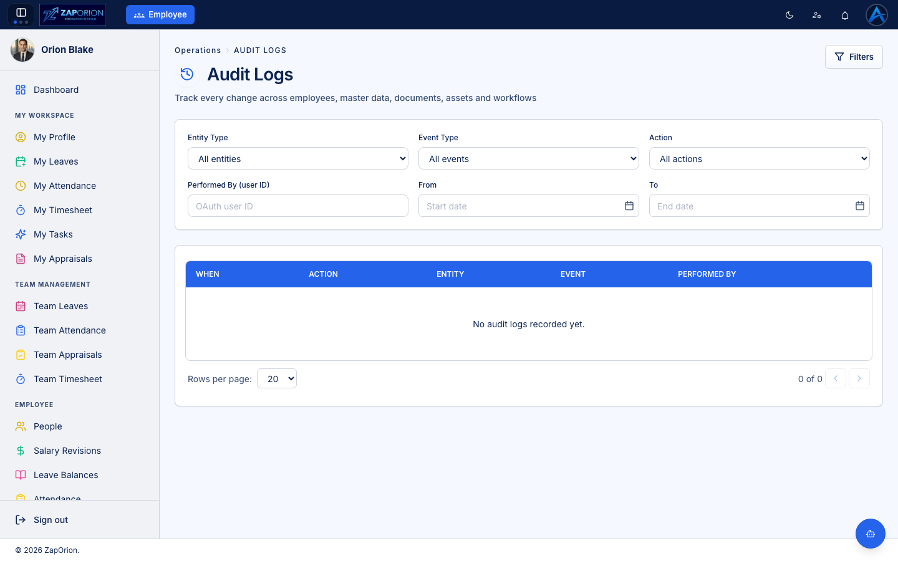Open the Event Type dropdown
The image size is (898, 561).
[529, 158]
